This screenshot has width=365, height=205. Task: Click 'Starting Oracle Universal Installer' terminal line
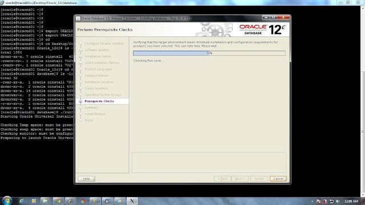(36, 116)
